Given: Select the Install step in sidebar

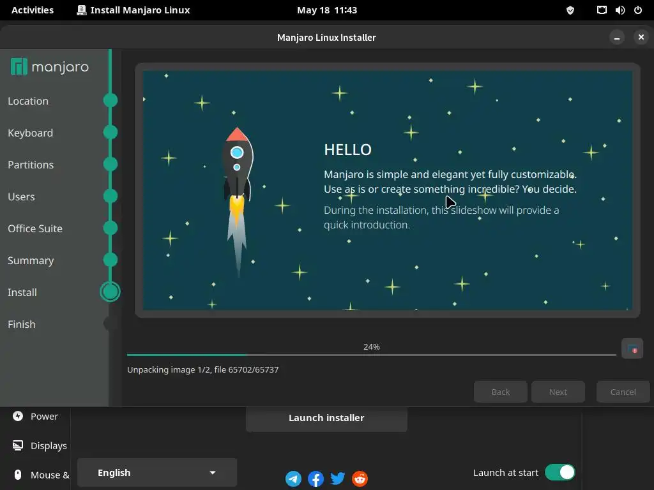Looking at the screenshot, I should click(x=22, y=292).
